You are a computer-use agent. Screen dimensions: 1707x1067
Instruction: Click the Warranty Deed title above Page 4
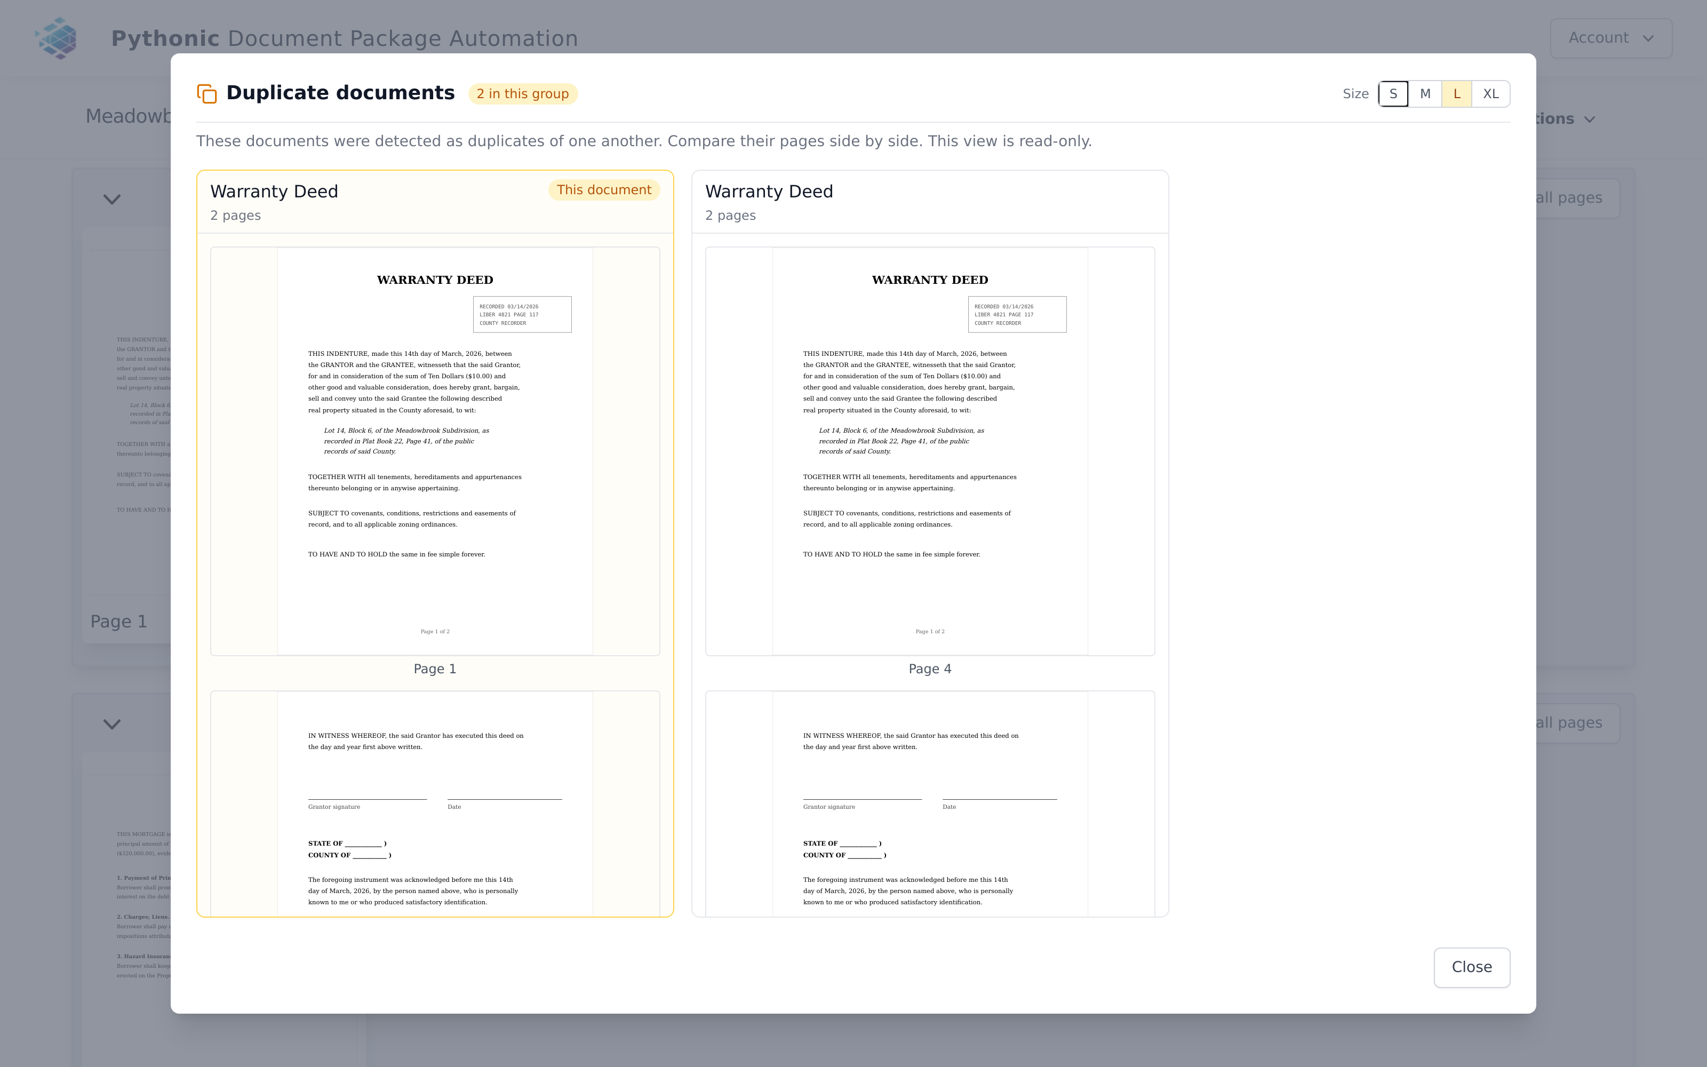tap(769, 192)
